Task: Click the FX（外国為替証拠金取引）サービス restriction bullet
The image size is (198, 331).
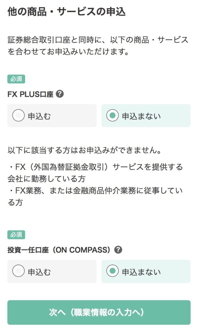Action: tap(95, 172)
